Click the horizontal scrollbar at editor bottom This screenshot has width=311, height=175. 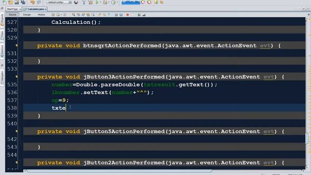(120, 171)
